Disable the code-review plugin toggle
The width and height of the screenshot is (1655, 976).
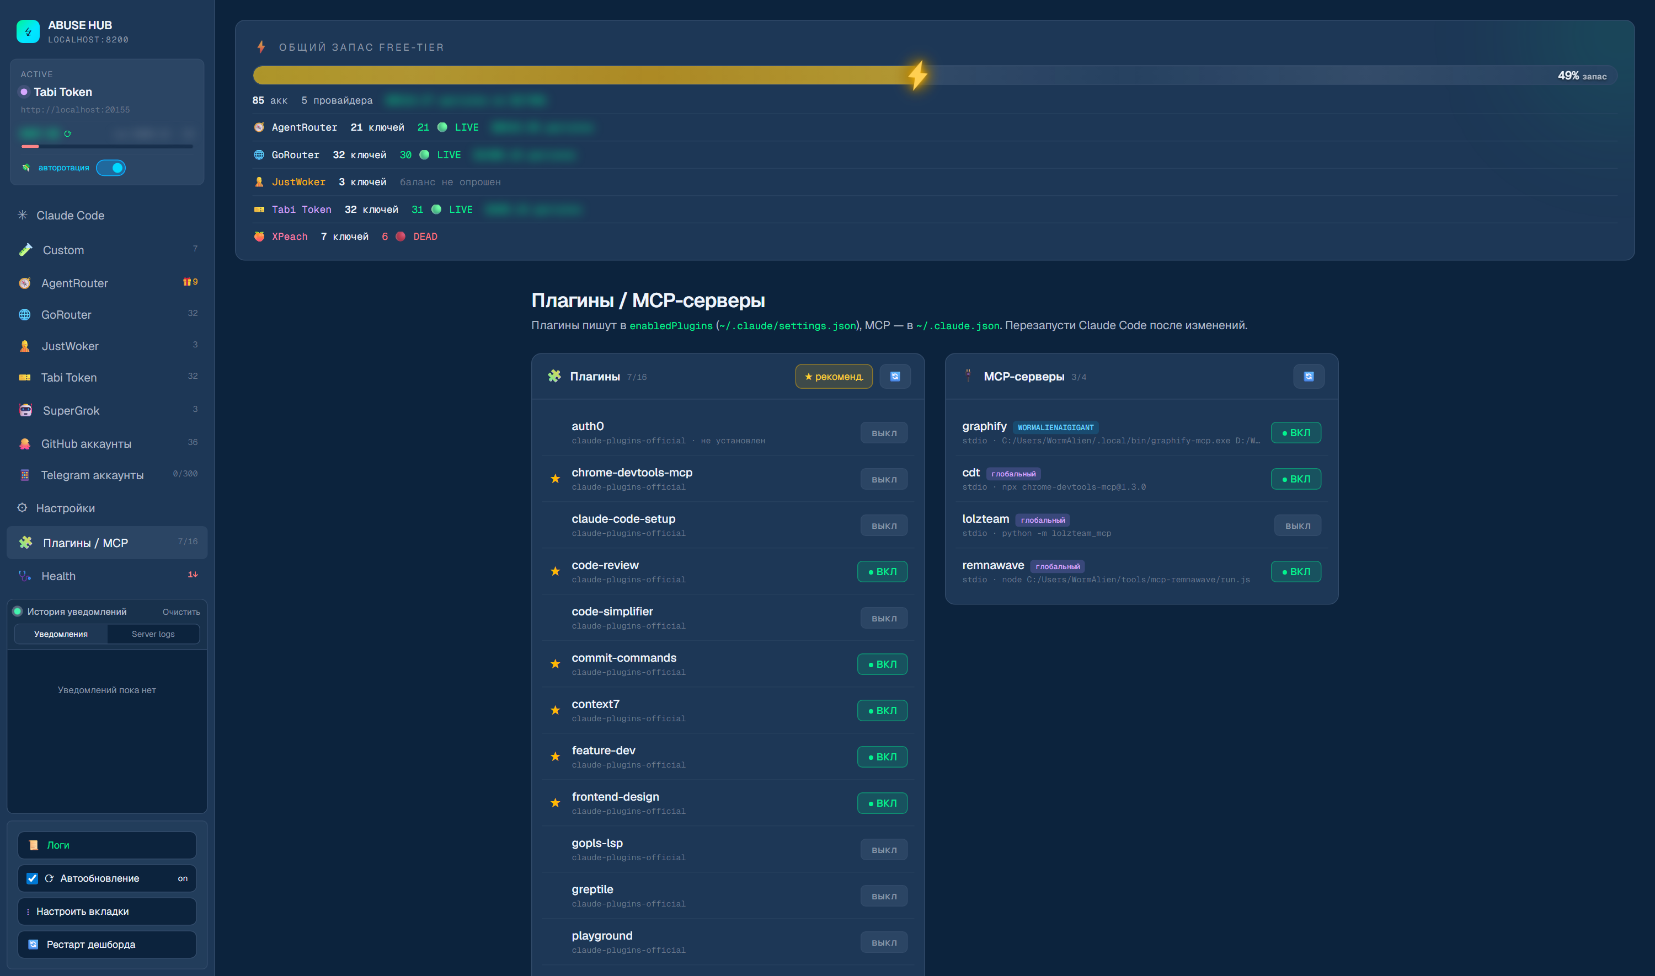click(882, 571)
